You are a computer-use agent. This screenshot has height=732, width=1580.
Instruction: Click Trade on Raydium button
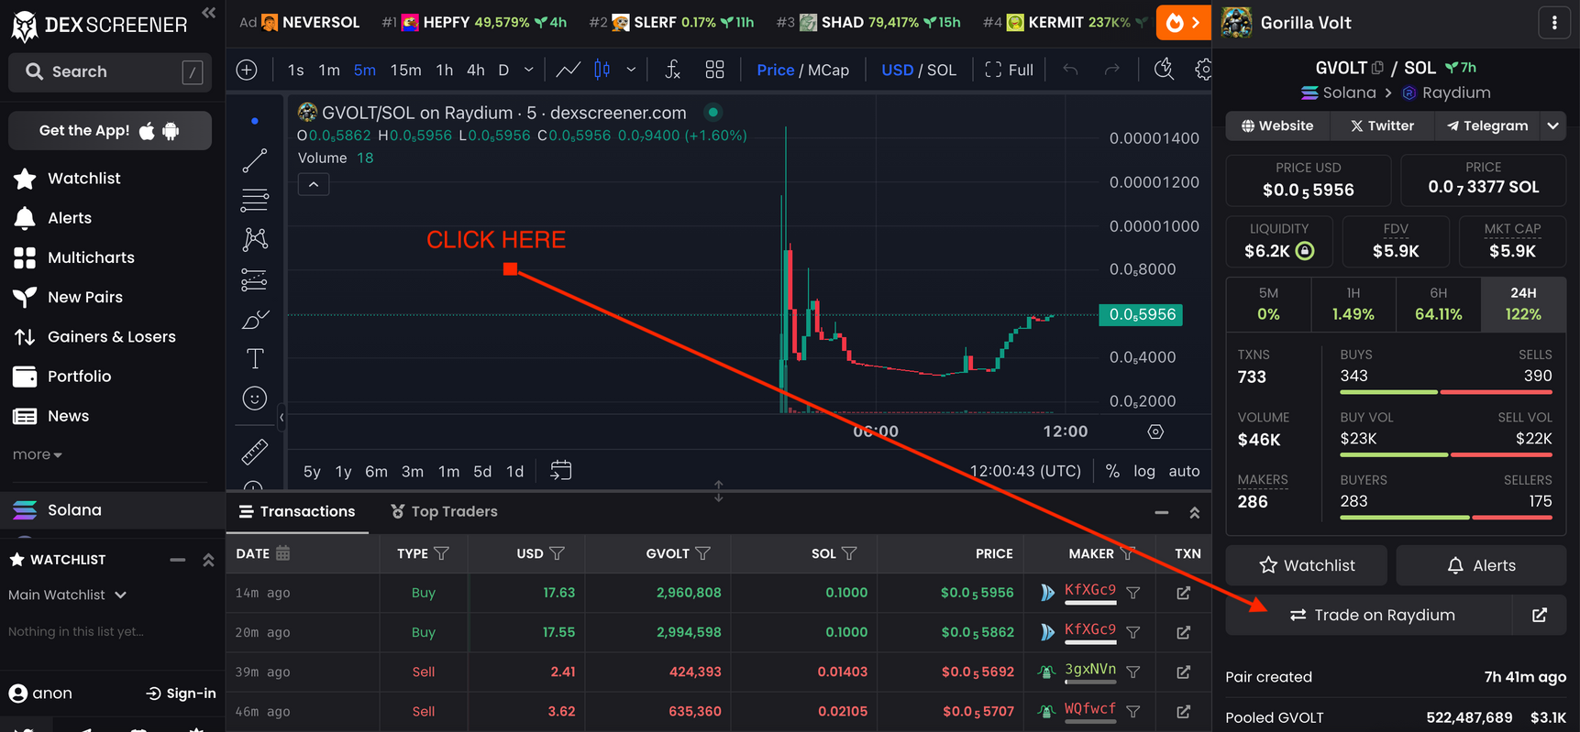(x=1371, y=615)
